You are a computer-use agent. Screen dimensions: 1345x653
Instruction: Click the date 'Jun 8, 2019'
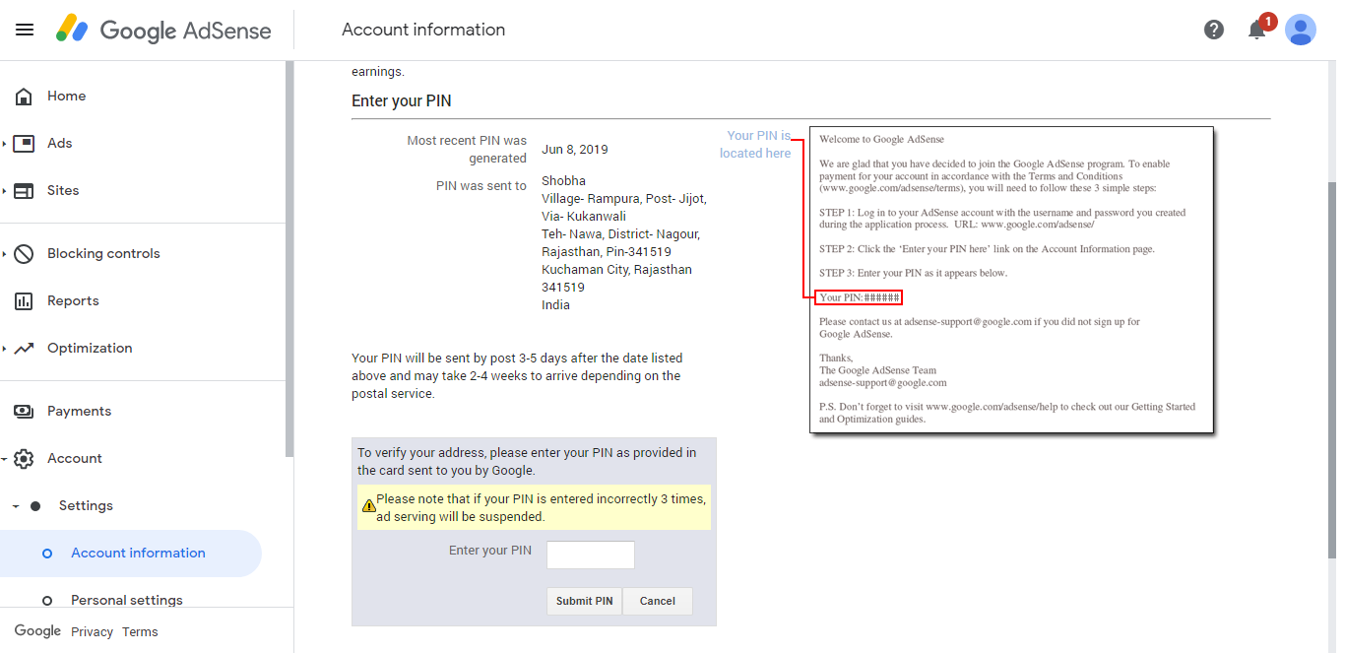point(575,150)
